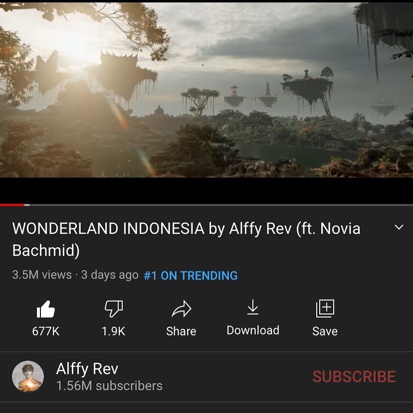Expand video description with chevron arrow
This screenshot has height=413, width=413.
(x=399, y=227)
